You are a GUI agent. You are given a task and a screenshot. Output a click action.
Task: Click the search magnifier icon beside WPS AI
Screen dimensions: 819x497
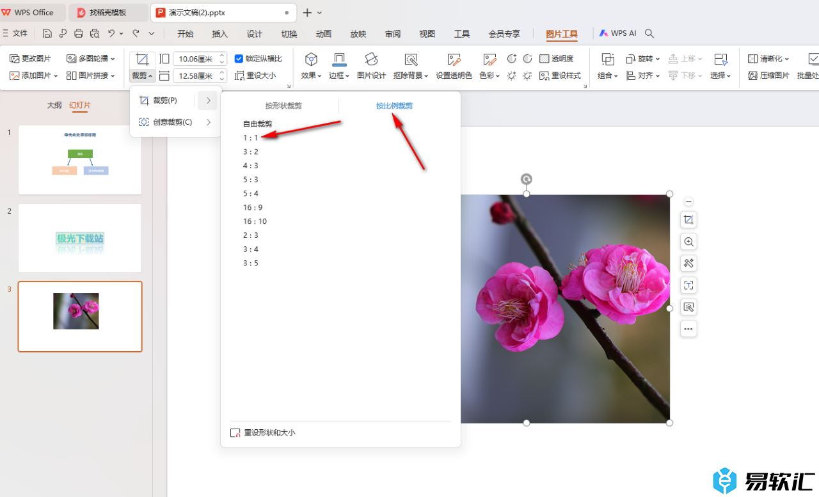tap(649, 33)
